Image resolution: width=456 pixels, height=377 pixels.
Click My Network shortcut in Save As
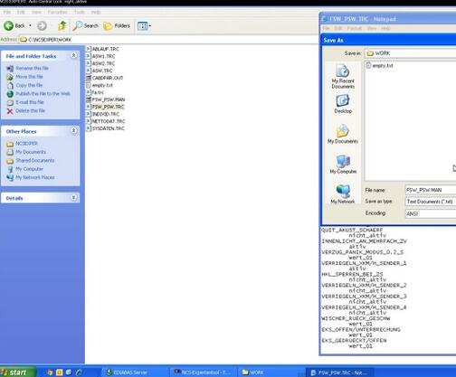coord(343,194)
